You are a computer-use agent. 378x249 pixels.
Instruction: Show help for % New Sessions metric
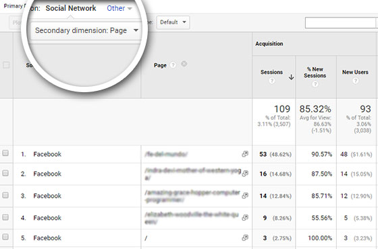[315, 84]
